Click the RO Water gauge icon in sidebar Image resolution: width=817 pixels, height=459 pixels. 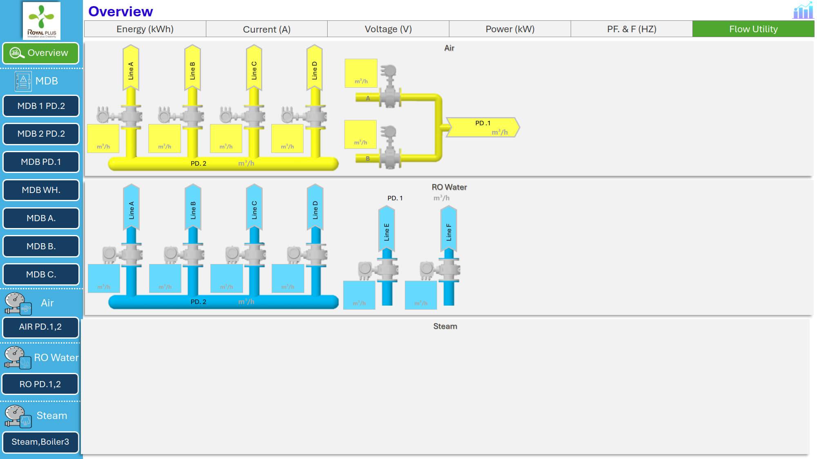[18, 358]
